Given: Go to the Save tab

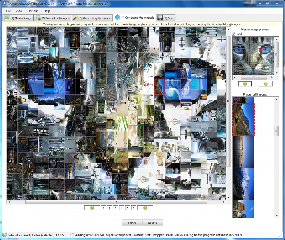Looking at the screenshot, I should (166, 18).
